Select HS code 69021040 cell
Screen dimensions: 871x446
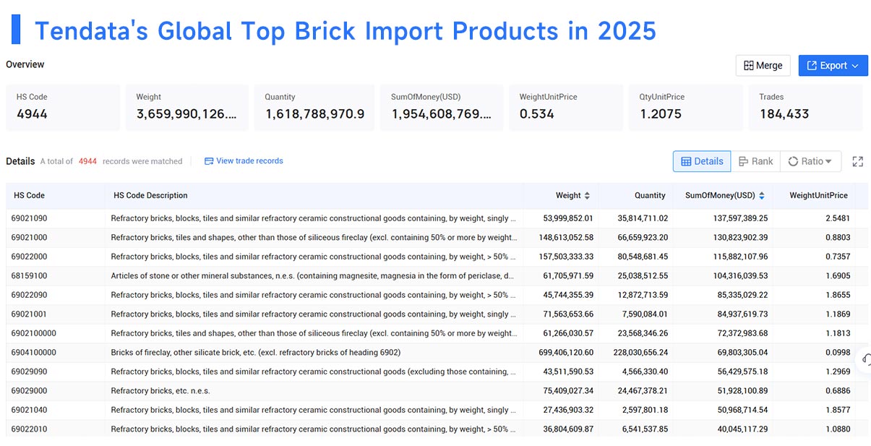click(x=29, y=410)
